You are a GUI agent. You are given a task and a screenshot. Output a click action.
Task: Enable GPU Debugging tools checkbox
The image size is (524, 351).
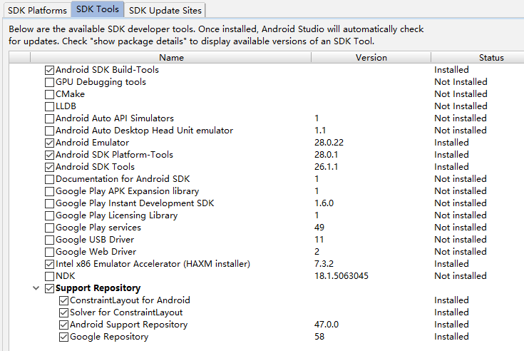[x=49, y=82]
